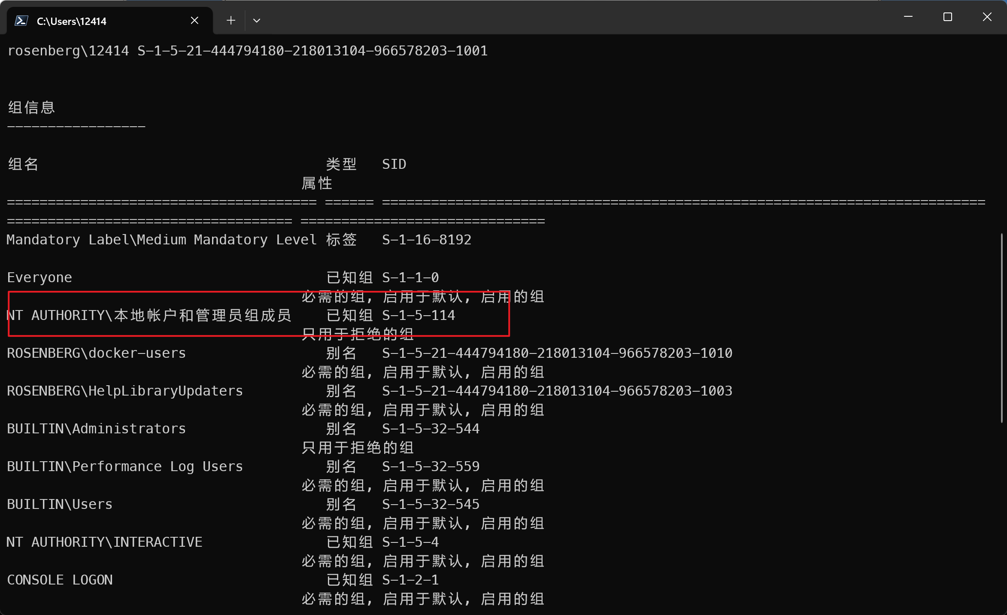Close the C:\Users\12414 tab
Screen dimensions: 1007x615
click(194, 20)
